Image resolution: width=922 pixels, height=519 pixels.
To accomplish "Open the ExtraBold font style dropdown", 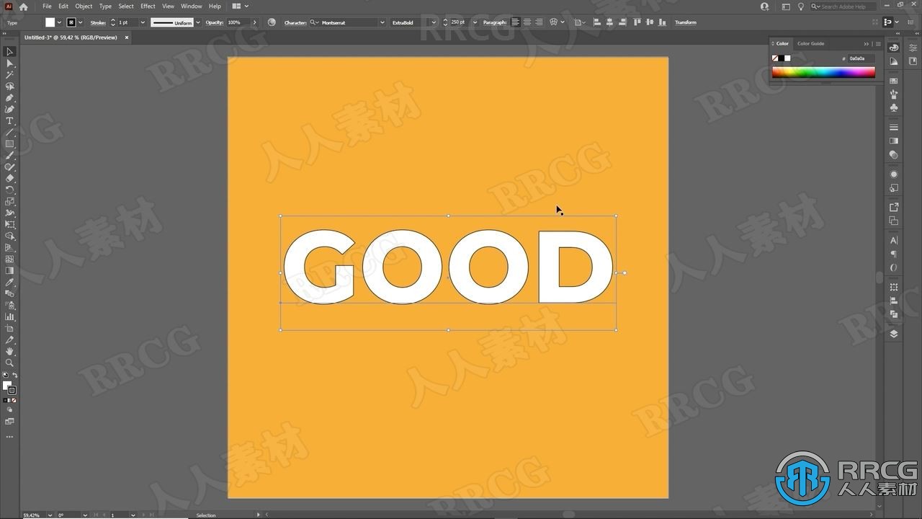I will pos(434,22).
